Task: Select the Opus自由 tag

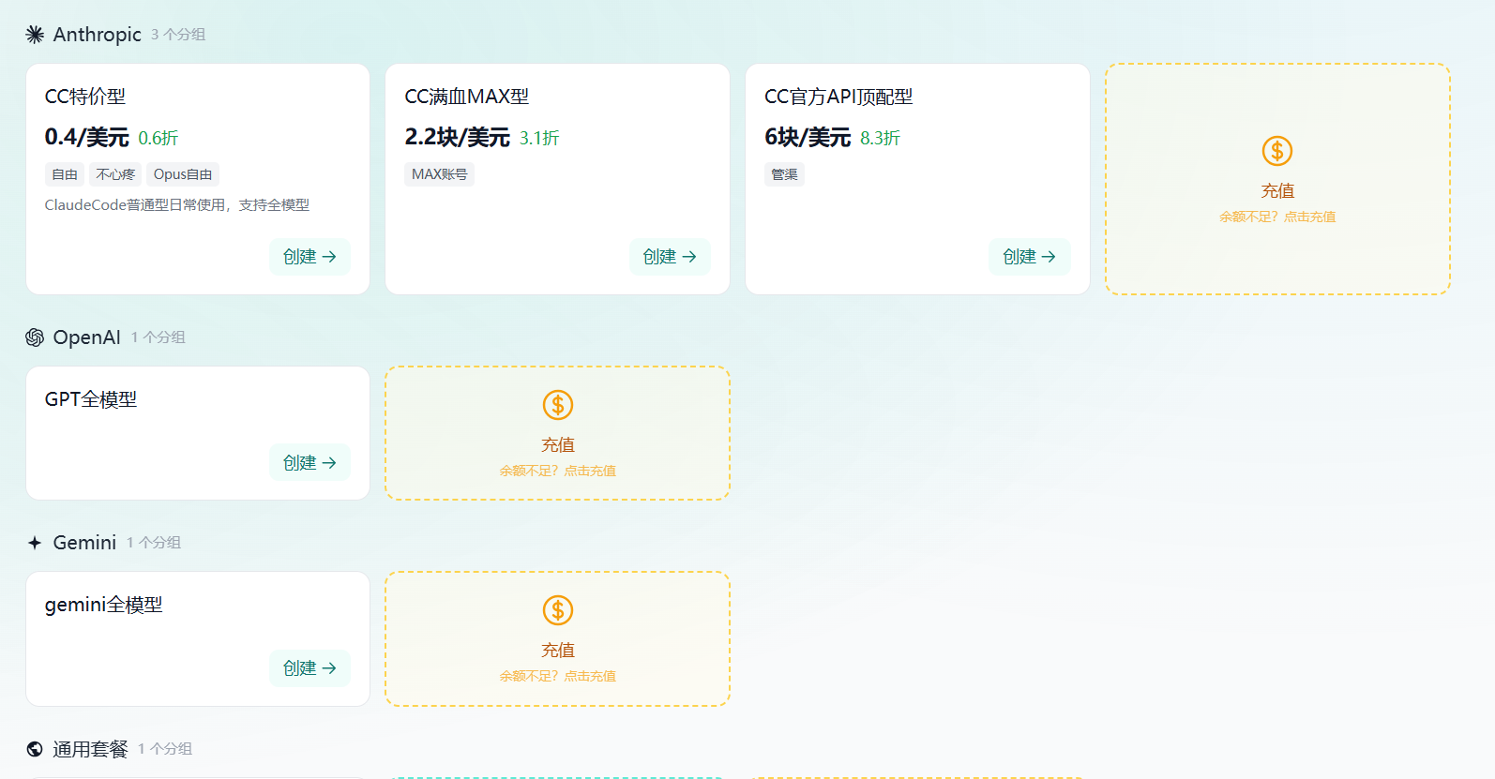Action: (183, 174)
